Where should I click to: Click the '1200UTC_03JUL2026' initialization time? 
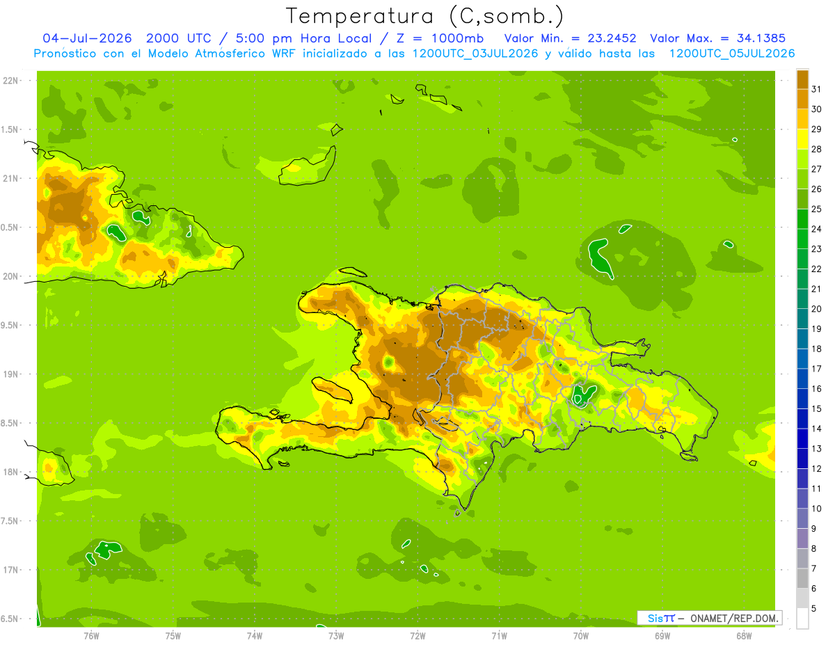coord(475,54)
